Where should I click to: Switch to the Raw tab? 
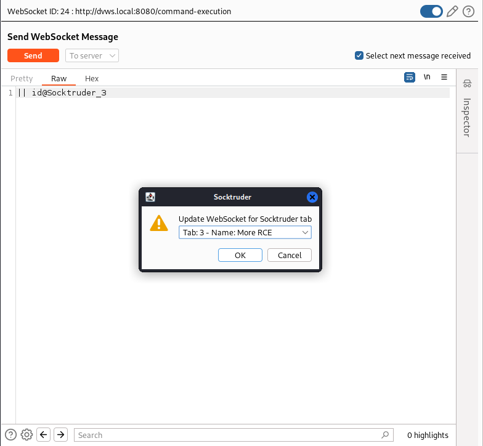pyautogui.click(x=59, y=79)
